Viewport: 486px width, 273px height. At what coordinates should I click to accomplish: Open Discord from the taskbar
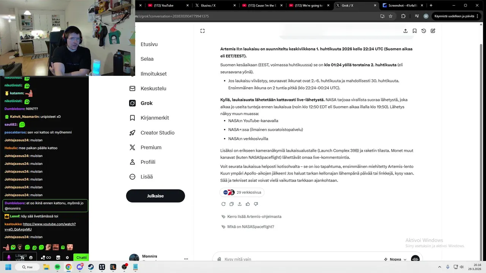pyautogui.click(x=80, y=267)
